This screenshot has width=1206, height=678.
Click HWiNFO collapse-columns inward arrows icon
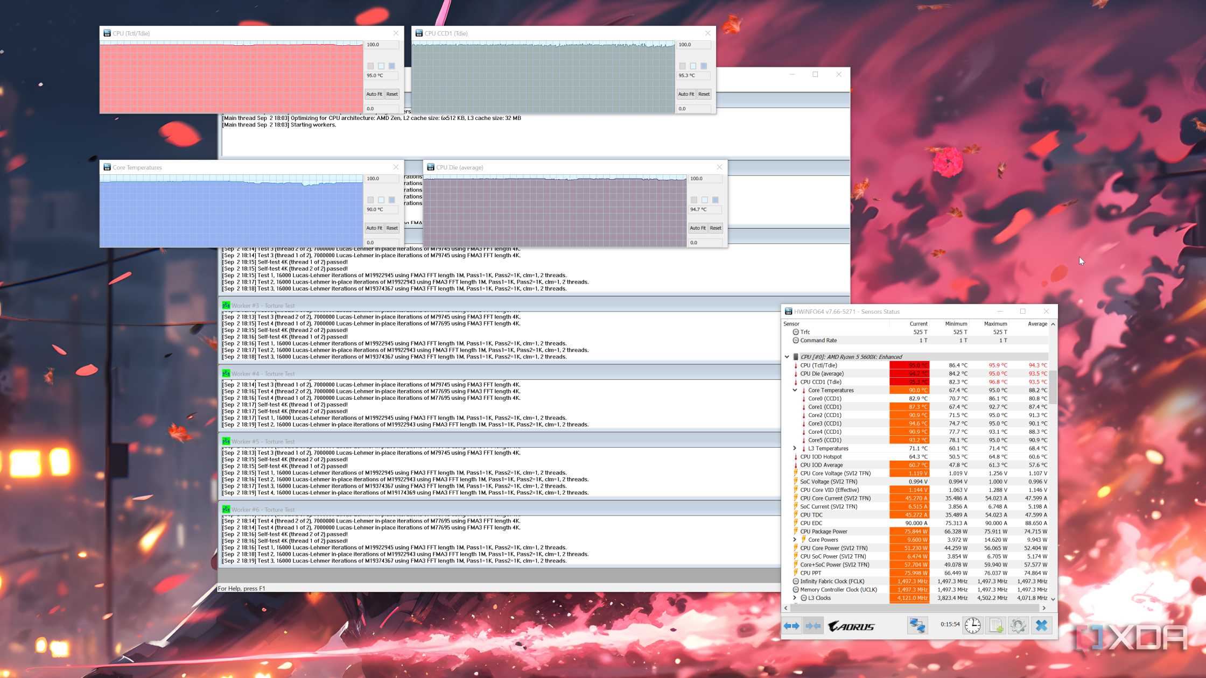click(x=813, y=625)
